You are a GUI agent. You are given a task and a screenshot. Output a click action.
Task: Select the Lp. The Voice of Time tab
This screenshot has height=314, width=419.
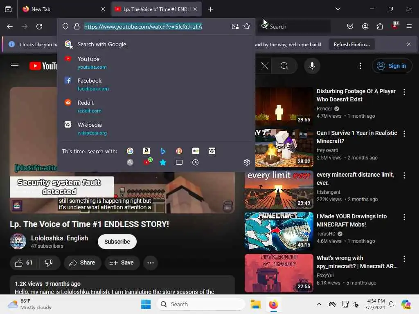tap(156, 9)
